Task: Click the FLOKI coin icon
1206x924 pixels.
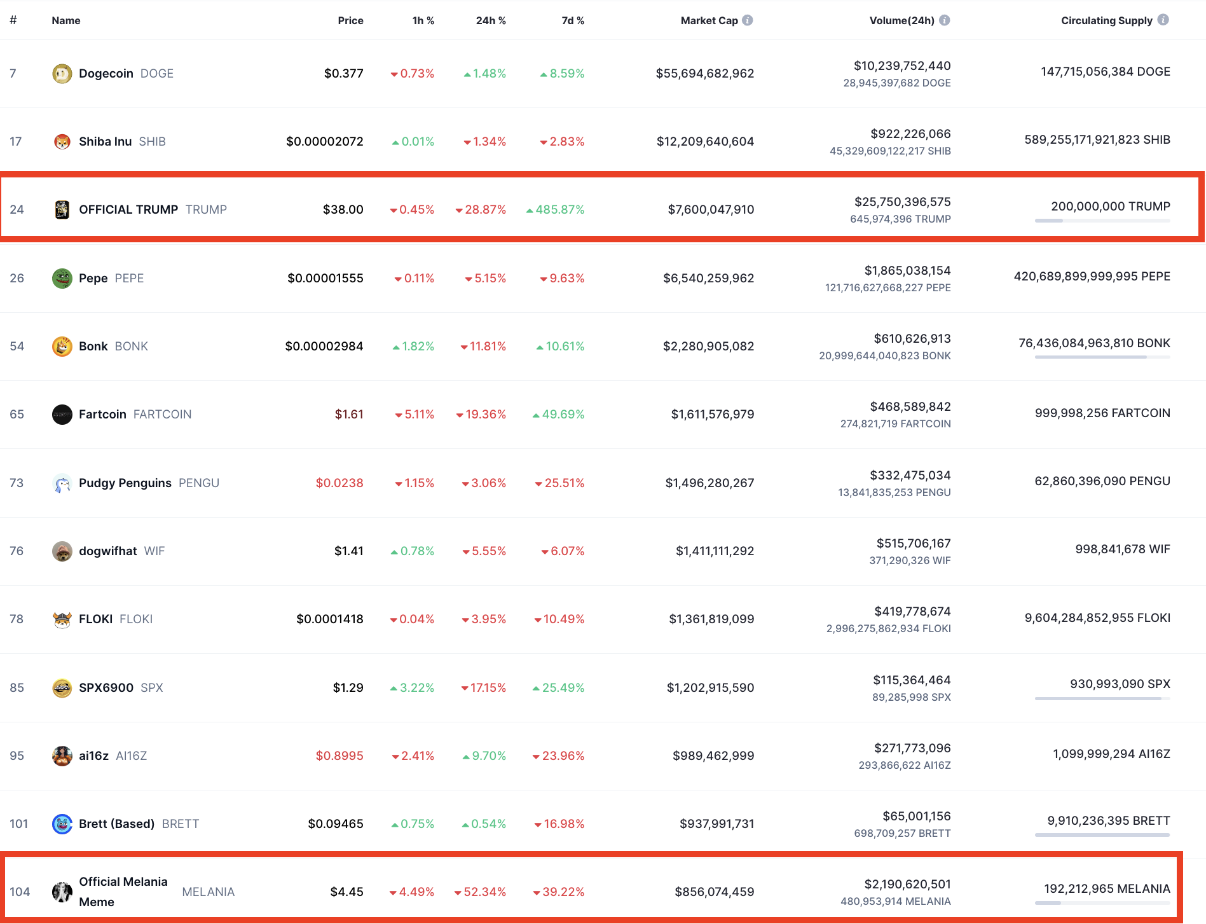Action: click(x=62, y=619)
